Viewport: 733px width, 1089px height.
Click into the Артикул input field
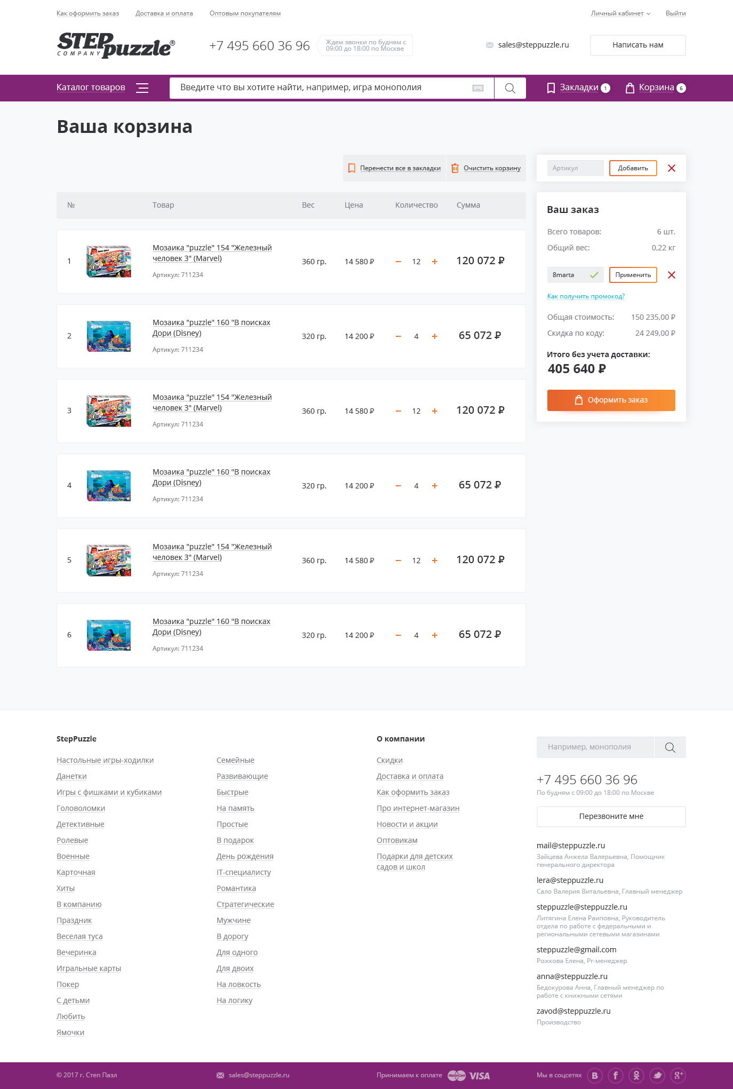point(576,168)
